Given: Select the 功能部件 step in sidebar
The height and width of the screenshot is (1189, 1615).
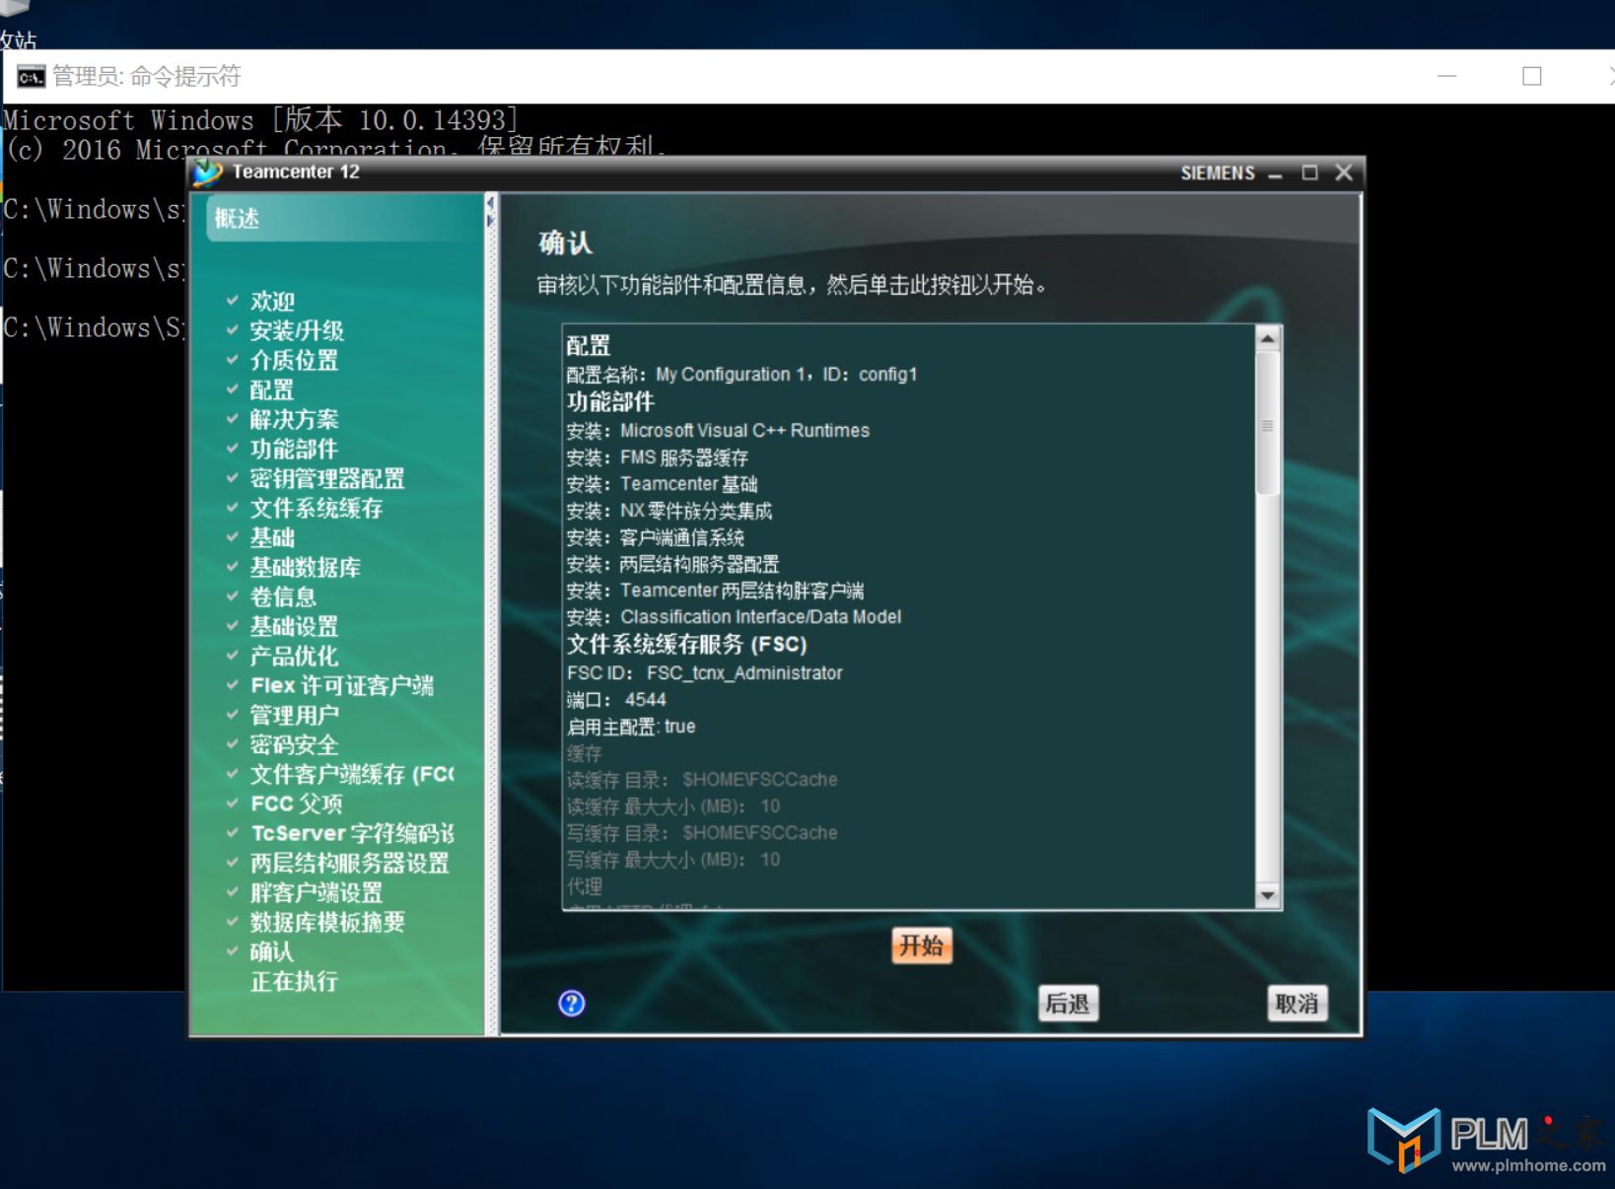Looking at the screenshot, I should coord(294,449).
